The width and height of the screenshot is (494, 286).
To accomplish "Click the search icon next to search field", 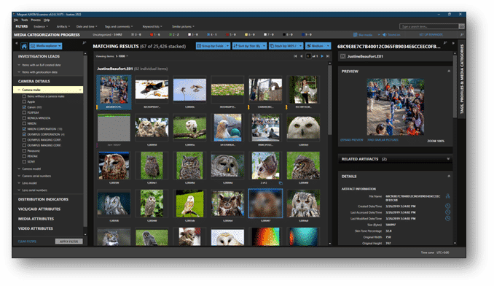I will click(461, 26).
